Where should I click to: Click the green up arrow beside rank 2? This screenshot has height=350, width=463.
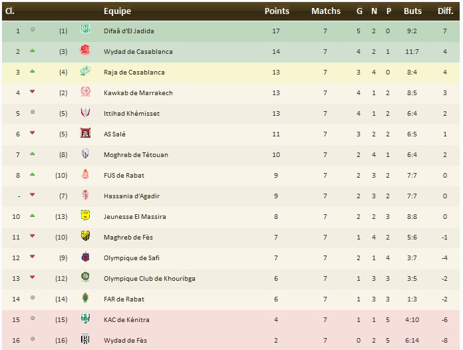[x=32, y=51]
